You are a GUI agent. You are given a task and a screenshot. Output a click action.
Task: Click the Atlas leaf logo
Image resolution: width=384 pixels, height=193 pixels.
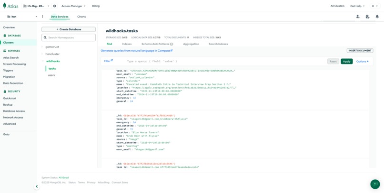[x=4, y=6]
